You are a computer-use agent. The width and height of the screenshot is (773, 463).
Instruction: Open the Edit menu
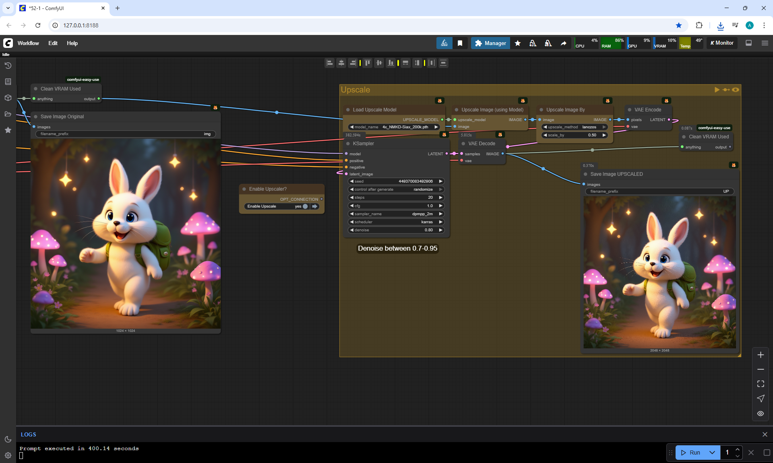53,43
